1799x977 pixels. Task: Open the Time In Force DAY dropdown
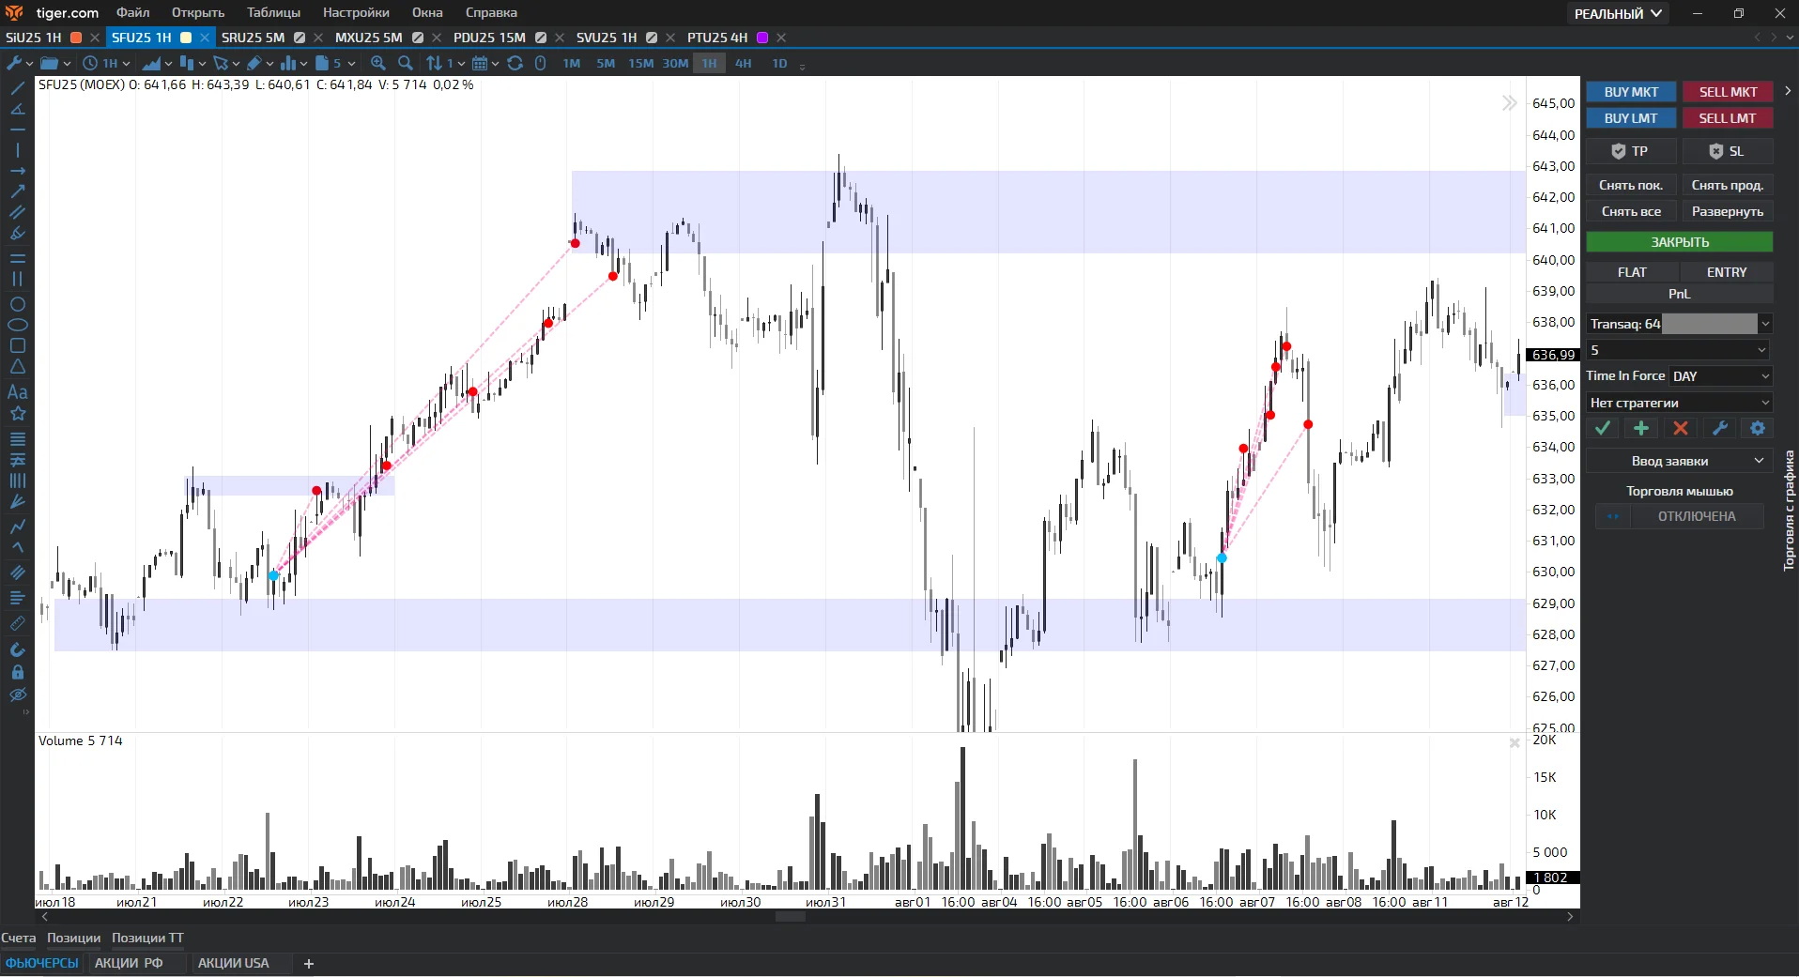click(x=1721, y=376)
